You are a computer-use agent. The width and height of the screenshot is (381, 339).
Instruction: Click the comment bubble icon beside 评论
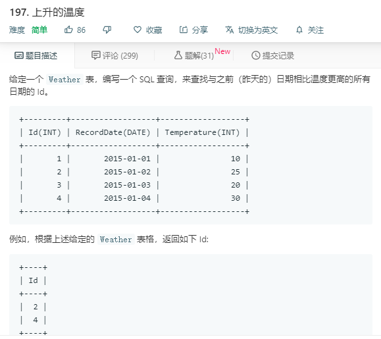tap(95, 55)
